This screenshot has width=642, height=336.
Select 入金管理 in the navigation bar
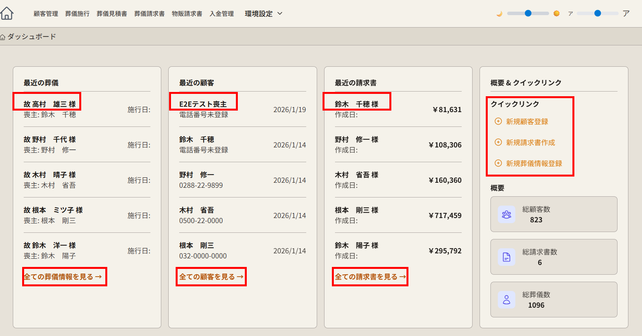(222, 14)
